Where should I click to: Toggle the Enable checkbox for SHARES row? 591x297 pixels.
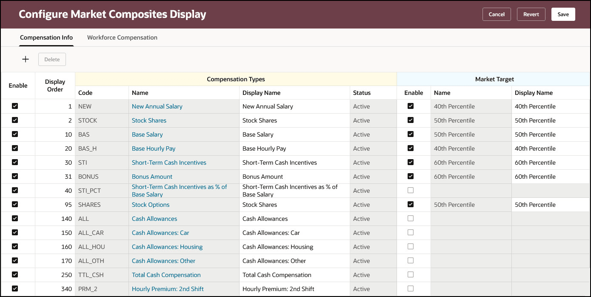[15, 204]
